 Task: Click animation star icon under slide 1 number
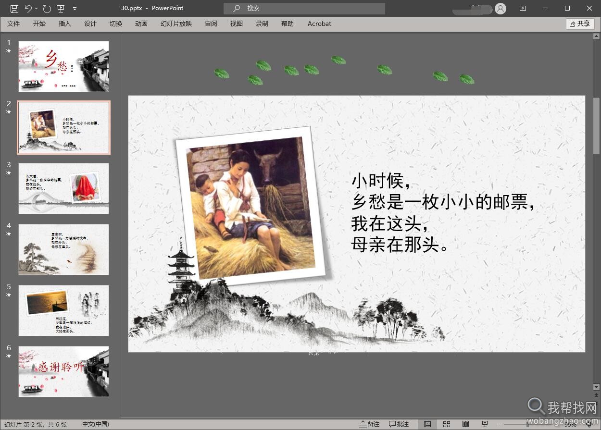(9, 50)
